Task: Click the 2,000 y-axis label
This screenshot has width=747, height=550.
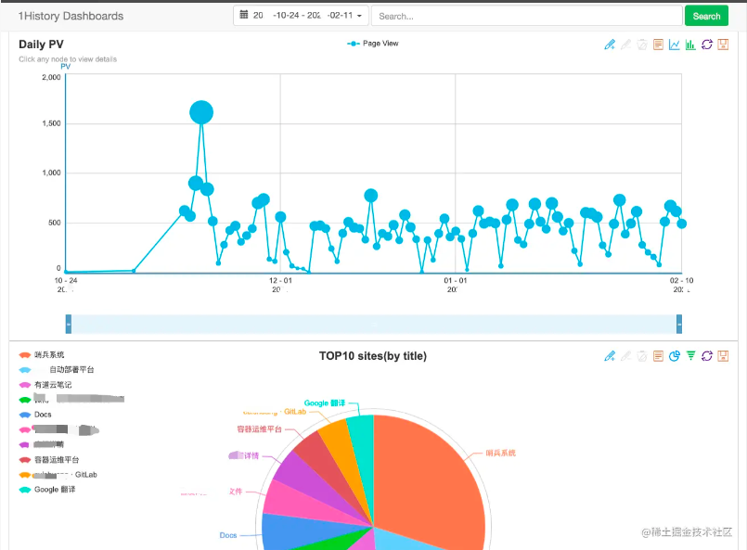Action: click(x=51, y=77)
